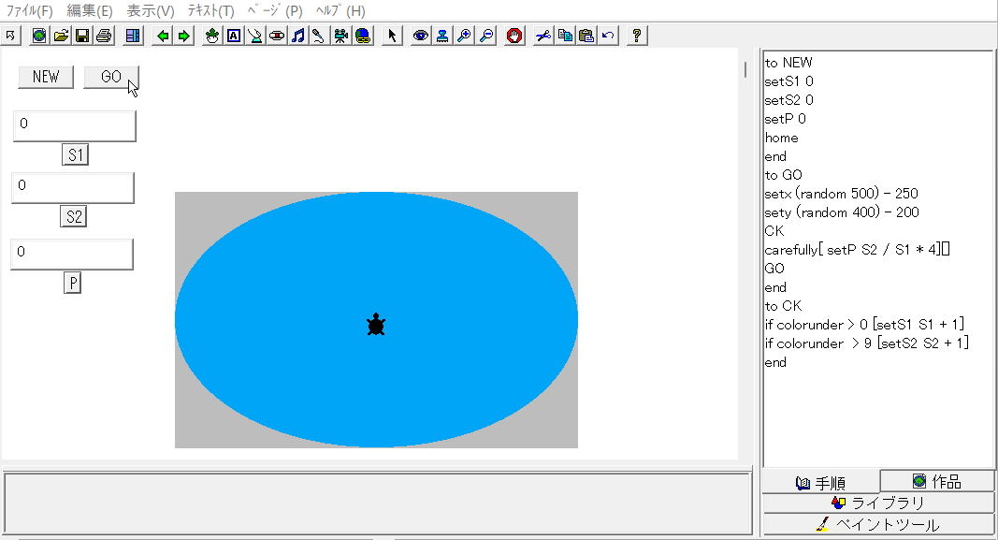
Task: Select the arrow pointer tool
Action: point(392,36)
